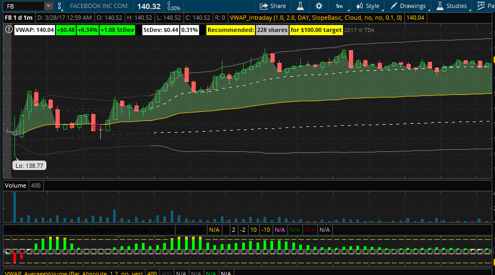Click the +0.34% green label
Image resolution: width=495 pixels, height=275 pixels.
click(87, 30)
